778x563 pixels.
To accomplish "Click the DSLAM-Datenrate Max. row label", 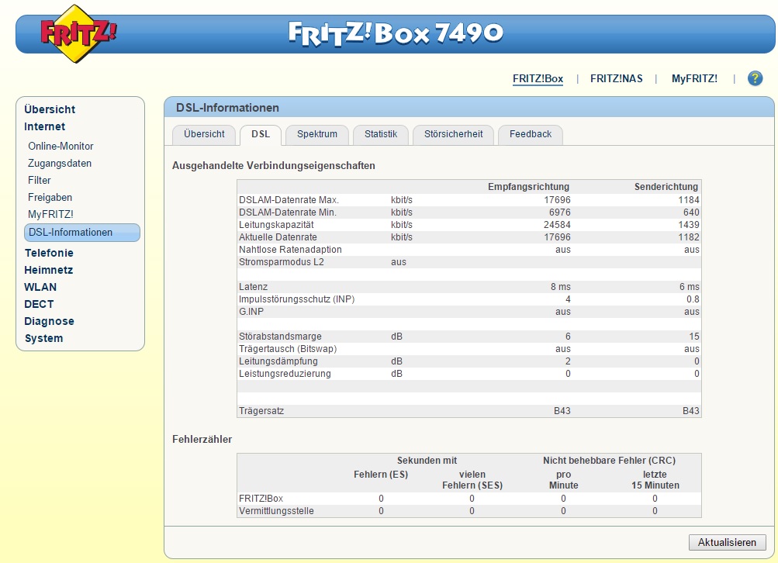I will pos(289,200).
